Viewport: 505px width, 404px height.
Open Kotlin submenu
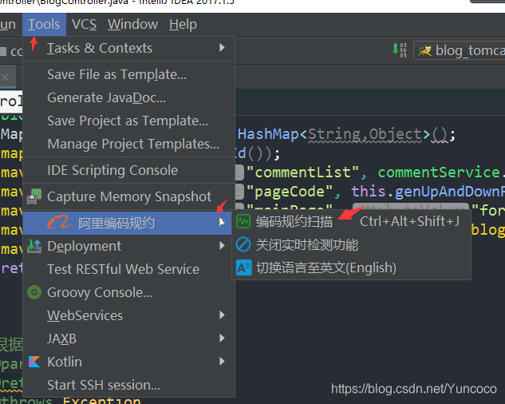click(128, 362)
